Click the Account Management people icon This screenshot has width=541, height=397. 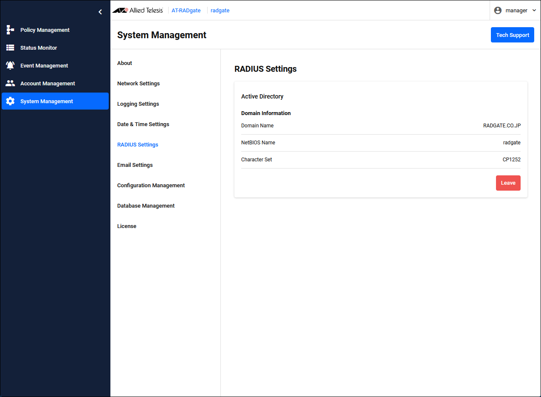click(x=10, y=84)
